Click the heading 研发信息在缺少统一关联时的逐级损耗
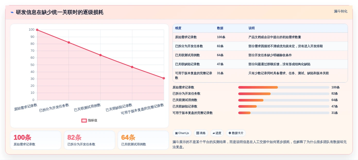The image size is (358, 160). point(59,12)
